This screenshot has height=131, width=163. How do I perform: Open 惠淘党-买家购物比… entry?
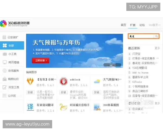coord(145,63)
